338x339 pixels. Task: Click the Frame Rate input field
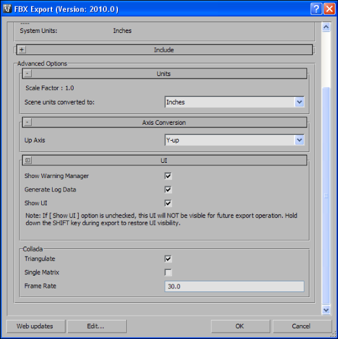point(235,286)
